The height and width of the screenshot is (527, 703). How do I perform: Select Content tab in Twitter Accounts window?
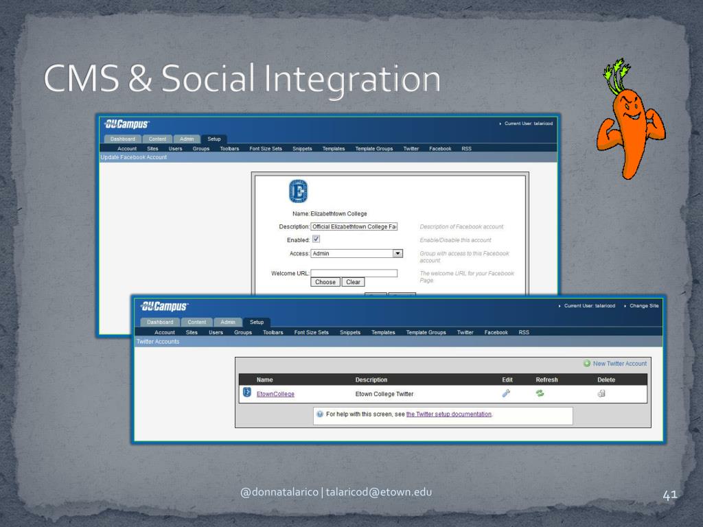pyautogui.click(x=197, y=323)
